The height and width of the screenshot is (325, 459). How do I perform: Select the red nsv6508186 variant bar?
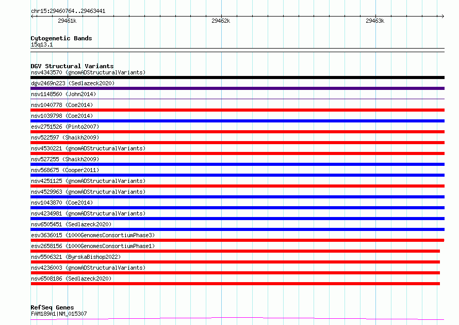click(x=235, y=284)
